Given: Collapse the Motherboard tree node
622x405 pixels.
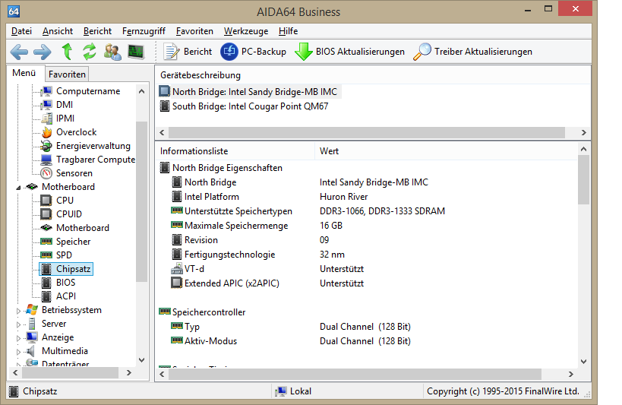Looking at the screenshot, I should [x=18, y=188].
